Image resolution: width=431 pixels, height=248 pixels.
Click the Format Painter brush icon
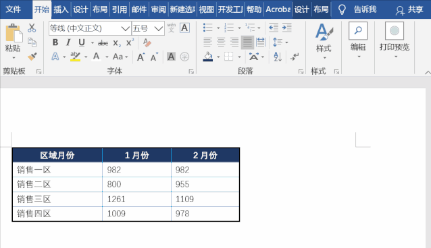[x=32, y=57]
